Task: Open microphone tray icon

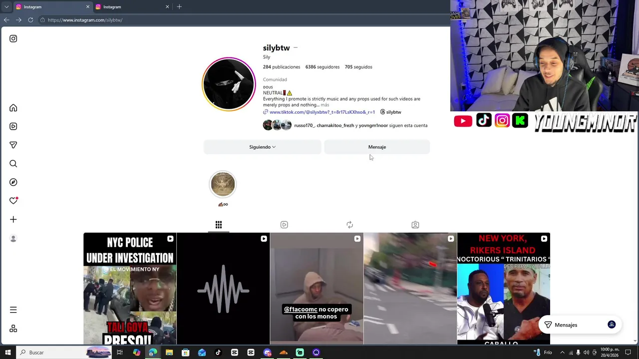Action: pos(578,353)
